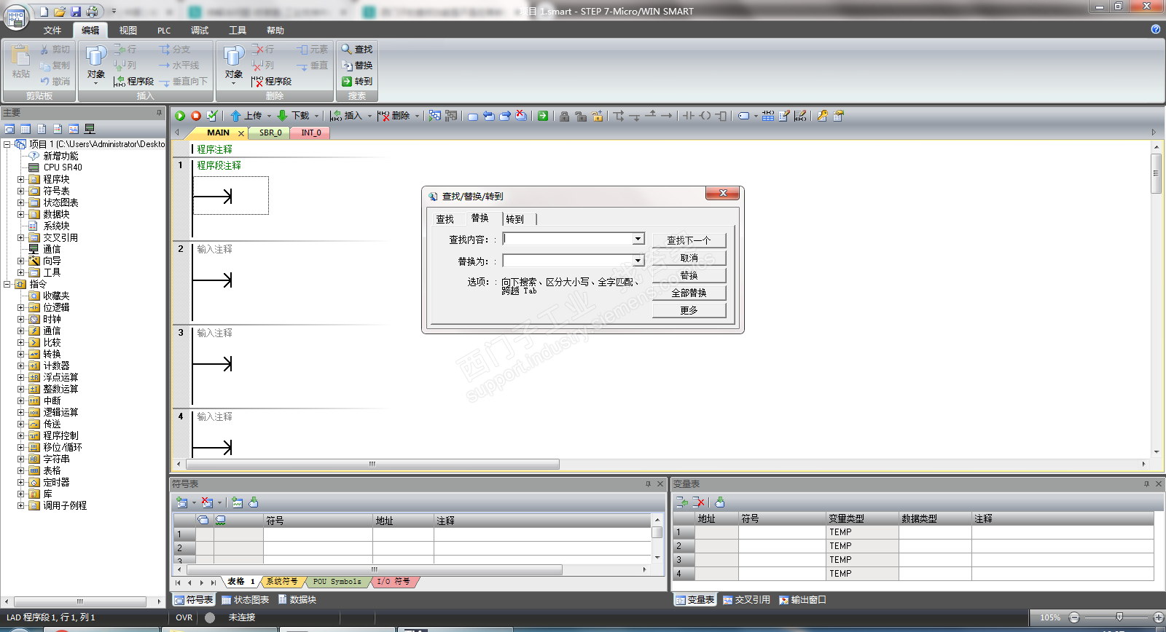Click the Save icon in quick access bar
Screen dimensions: 1166x632
tap(76, 11)
